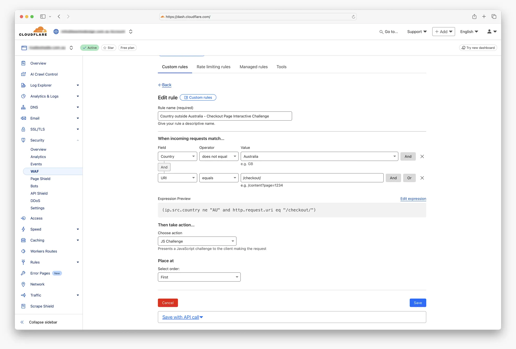This screenshot has height=349, width=516.
Task: Open the Cloudflare logo home page
Action: coord(33,31)
